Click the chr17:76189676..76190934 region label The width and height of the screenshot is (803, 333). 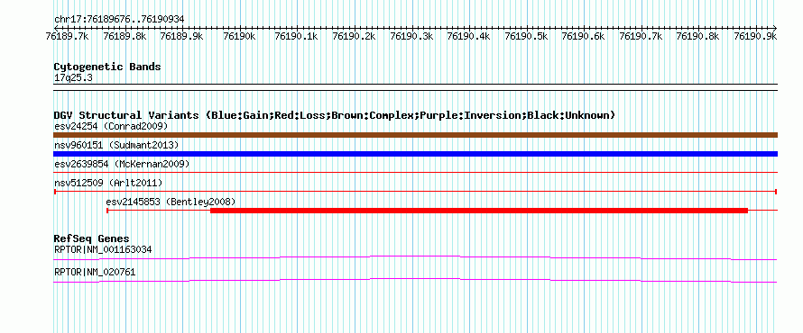pos(119,20)
